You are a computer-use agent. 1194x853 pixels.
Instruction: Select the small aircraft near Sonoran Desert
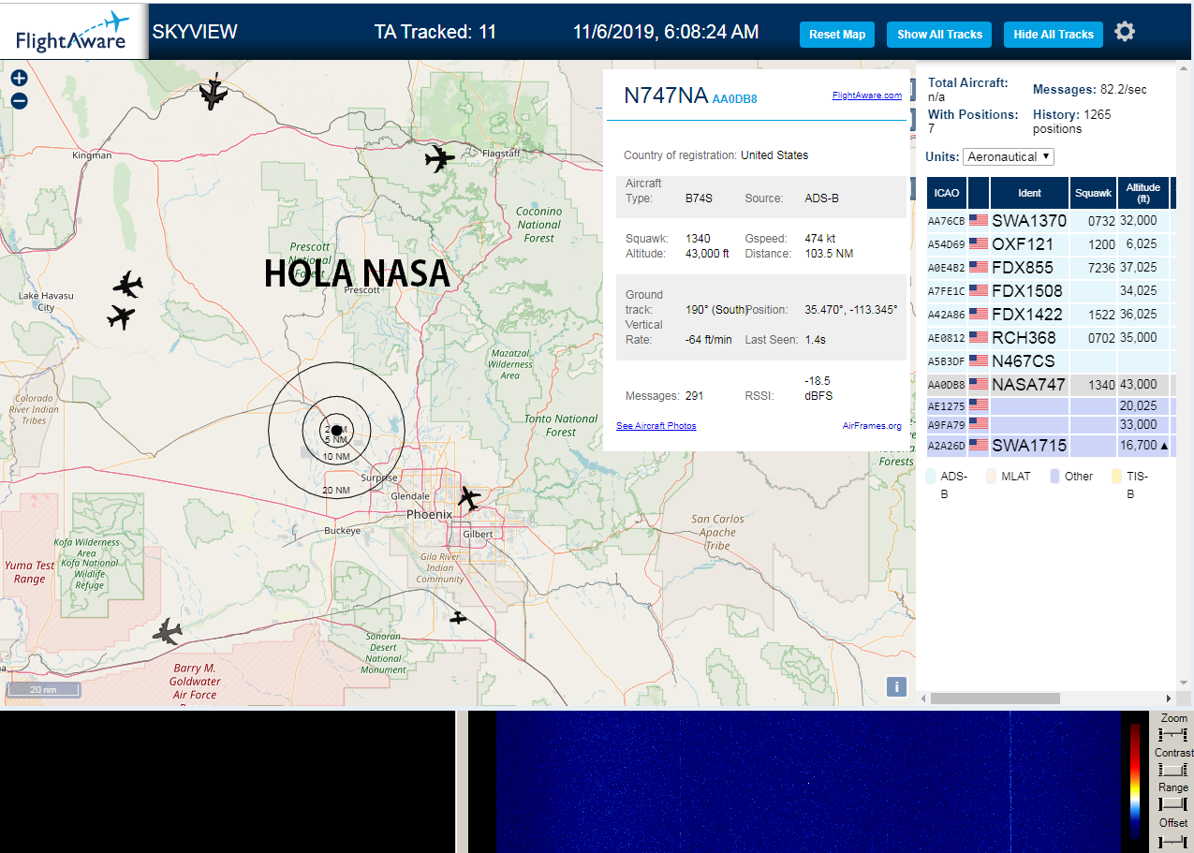click(457, 617)
